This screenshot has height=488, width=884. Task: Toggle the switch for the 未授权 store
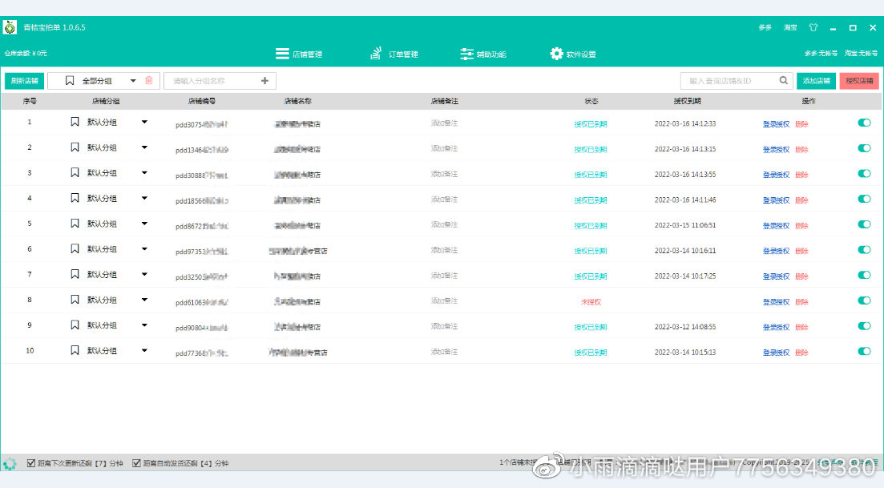[864, 300]
